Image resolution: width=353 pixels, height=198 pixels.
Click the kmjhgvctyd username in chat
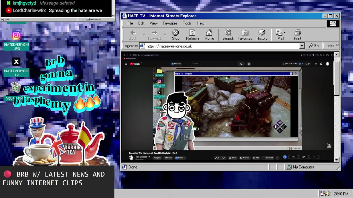(24, 3)
